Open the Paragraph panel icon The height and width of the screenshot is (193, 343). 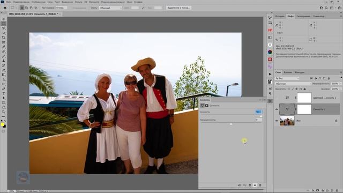pyautogui.click(x=270, y=93)
